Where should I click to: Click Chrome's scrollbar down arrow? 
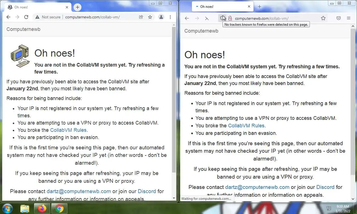pyautogui.click(x=174, y=198)
